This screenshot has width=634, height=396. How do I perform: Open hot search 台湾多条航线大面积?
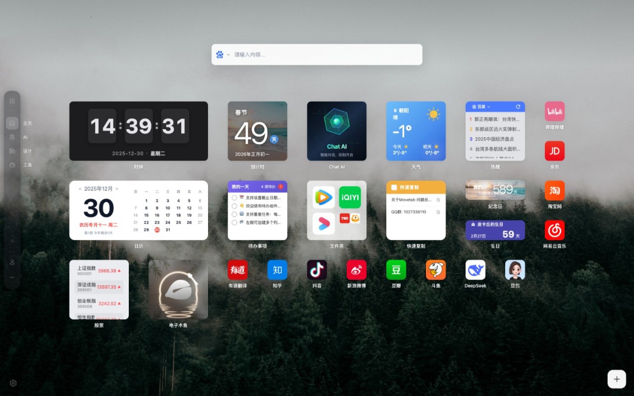click(x=495, y=149)
